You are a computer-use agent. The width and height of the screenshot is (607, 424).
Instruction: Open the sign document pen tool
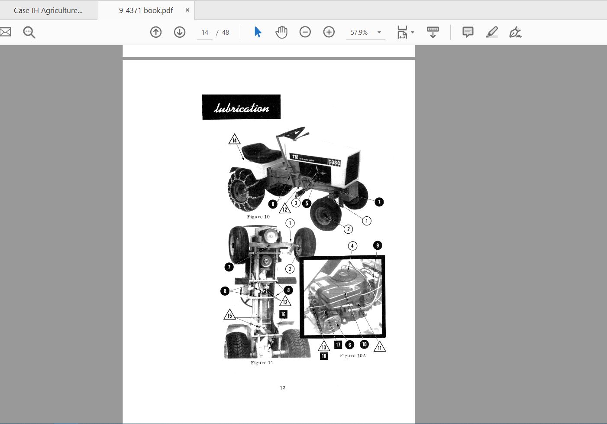[515, 32]
